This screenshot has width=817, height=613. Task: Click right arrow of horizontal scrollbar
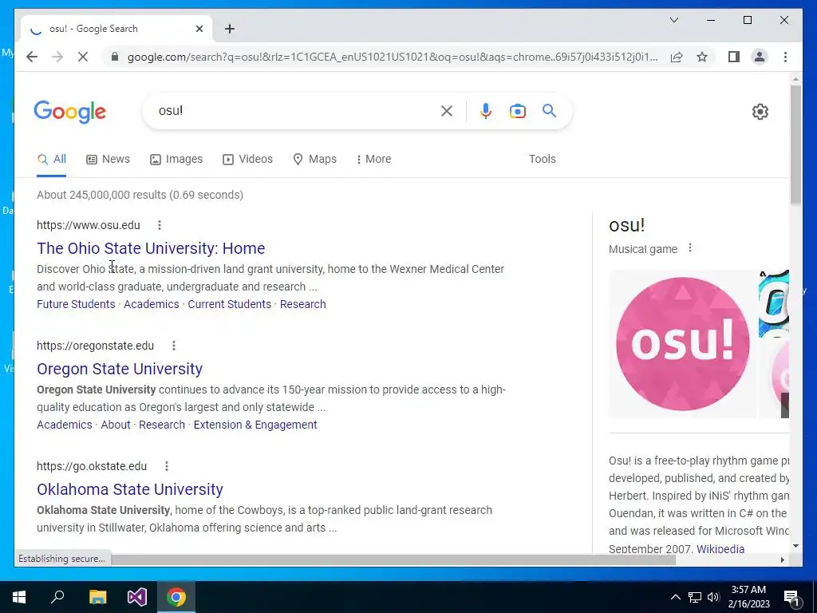(782, 560)
